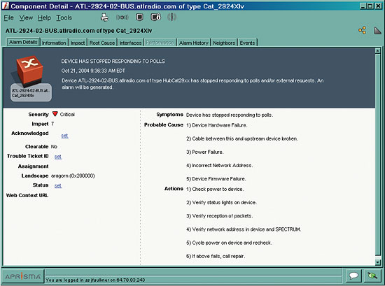Click the disabled Performance tab
This screenshot has width=385, height=286.
pyautogui.click(x=160, y=43)
